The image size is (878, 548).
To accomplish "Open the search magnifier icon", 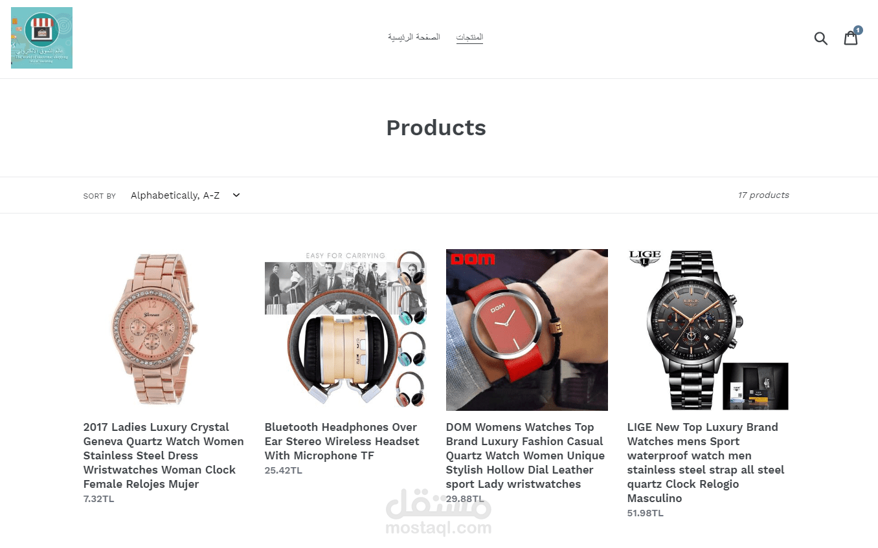I will 821,38.
